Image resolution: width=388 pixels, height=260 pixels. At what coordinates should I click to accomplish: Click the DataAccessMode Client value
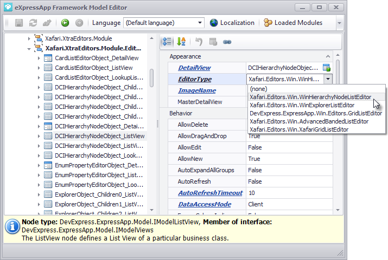(x=289, y=204)
